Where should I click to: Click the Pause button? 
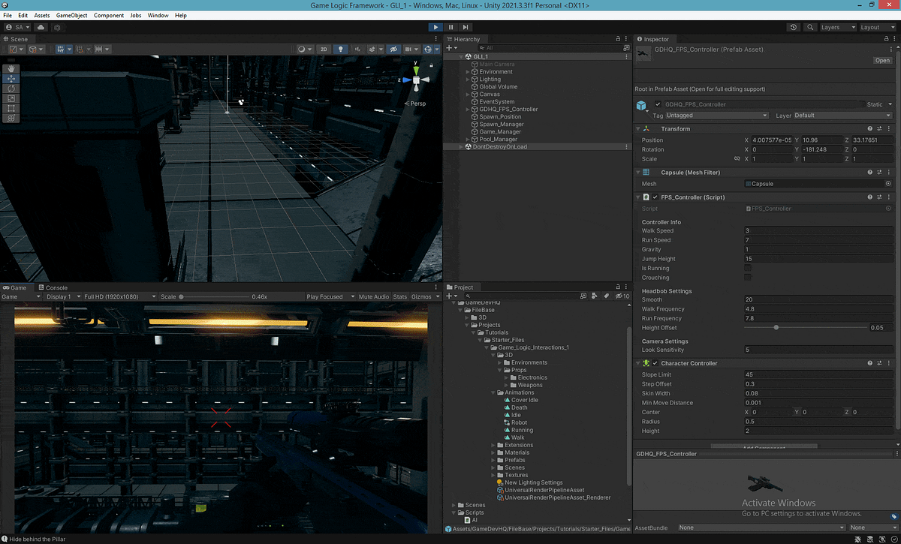point(450,26)
